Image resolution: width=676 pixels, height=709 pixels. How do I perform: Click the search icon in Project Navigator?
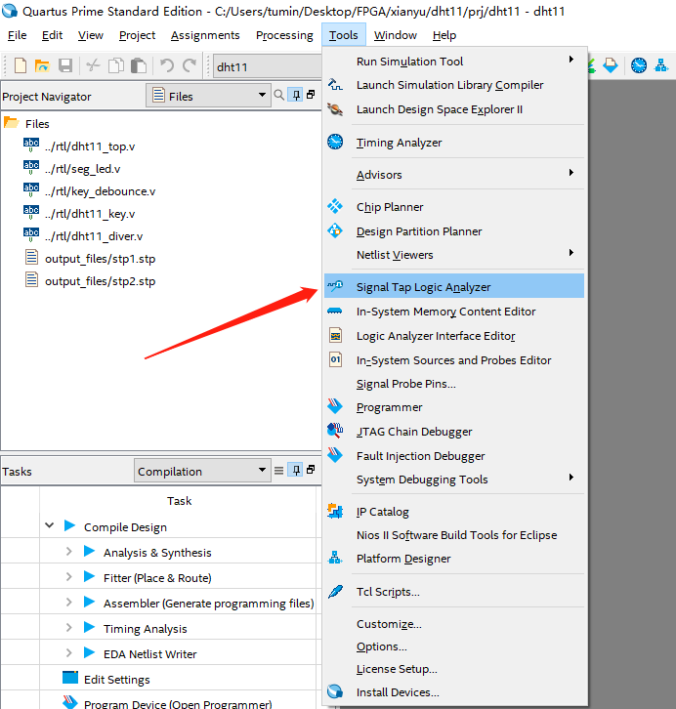click(279, 95)
